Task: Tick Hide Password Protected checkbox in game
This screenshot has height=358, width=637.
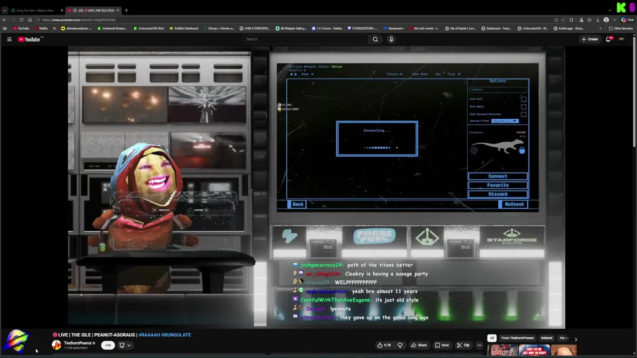Action: click(x=524, y=114)
